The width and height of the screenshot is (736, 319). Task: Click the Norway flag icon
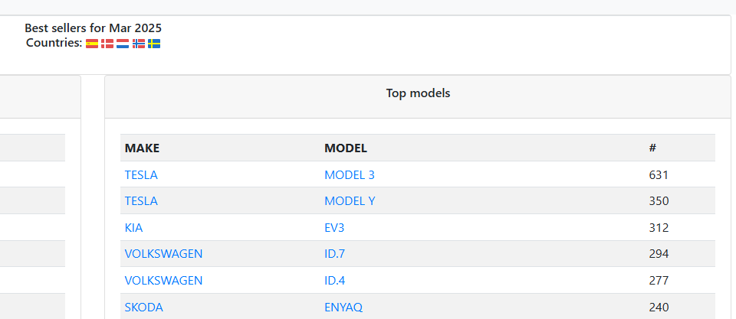[x=139, y=44]
